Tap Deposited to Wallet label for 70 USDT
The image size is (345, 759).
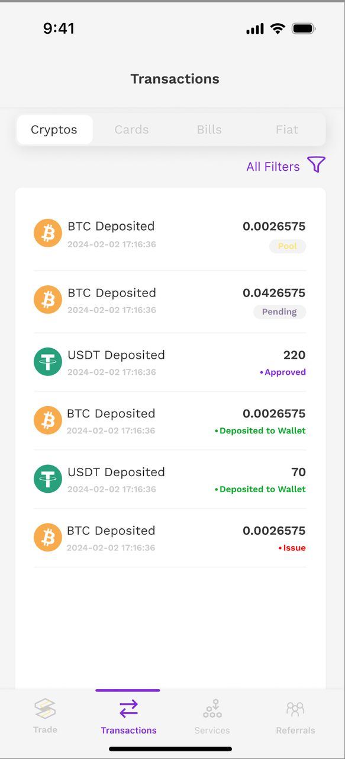coord(260,489)
